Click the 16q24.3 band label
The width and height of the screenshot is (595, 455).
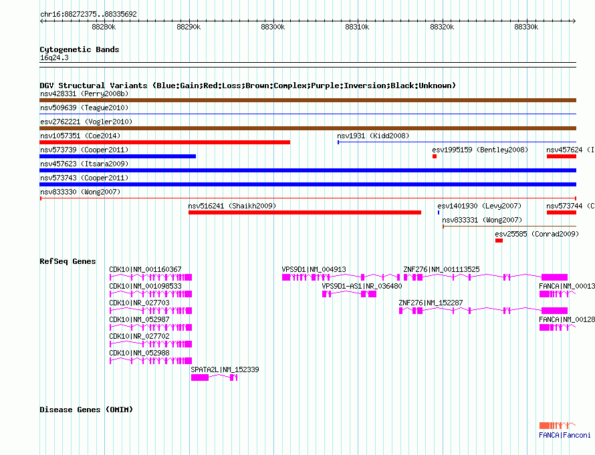click(54, 57)
